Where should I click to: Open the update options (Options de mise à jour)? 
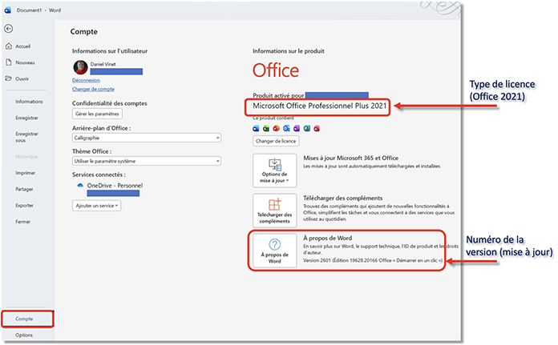click(274, 170)
